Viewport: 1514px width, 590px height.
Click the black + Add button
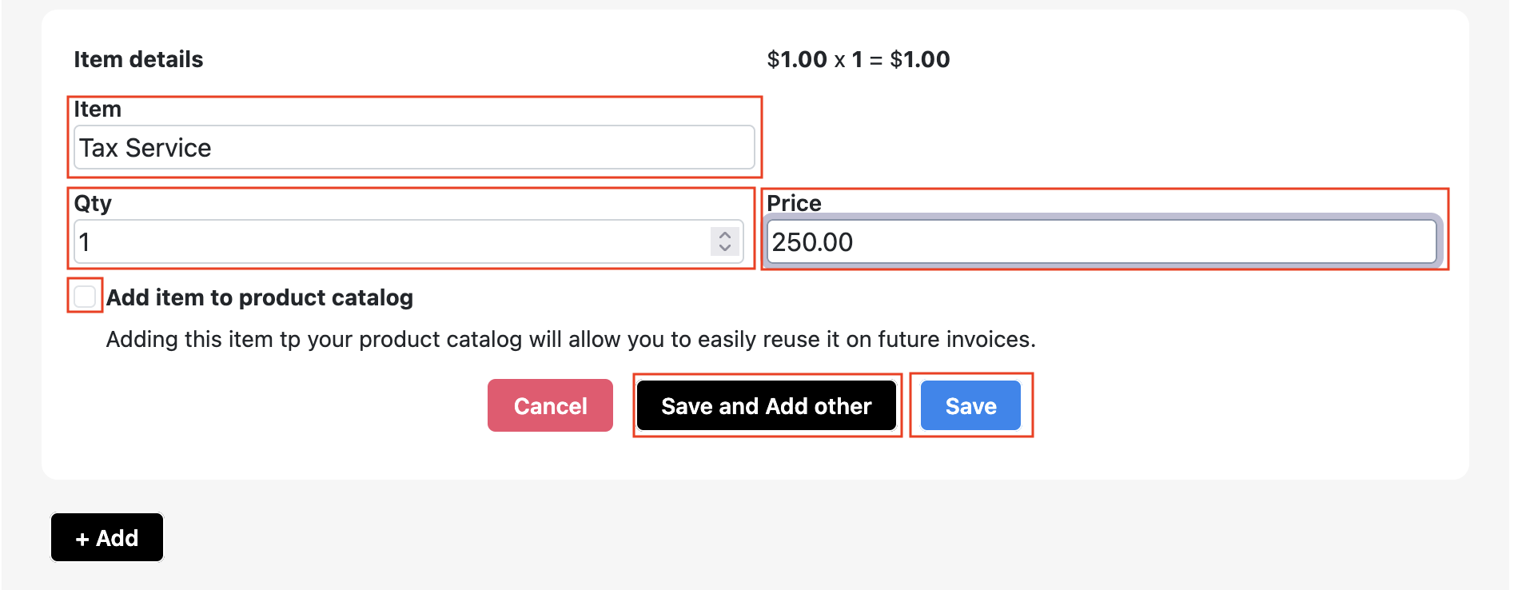(107, 538)
